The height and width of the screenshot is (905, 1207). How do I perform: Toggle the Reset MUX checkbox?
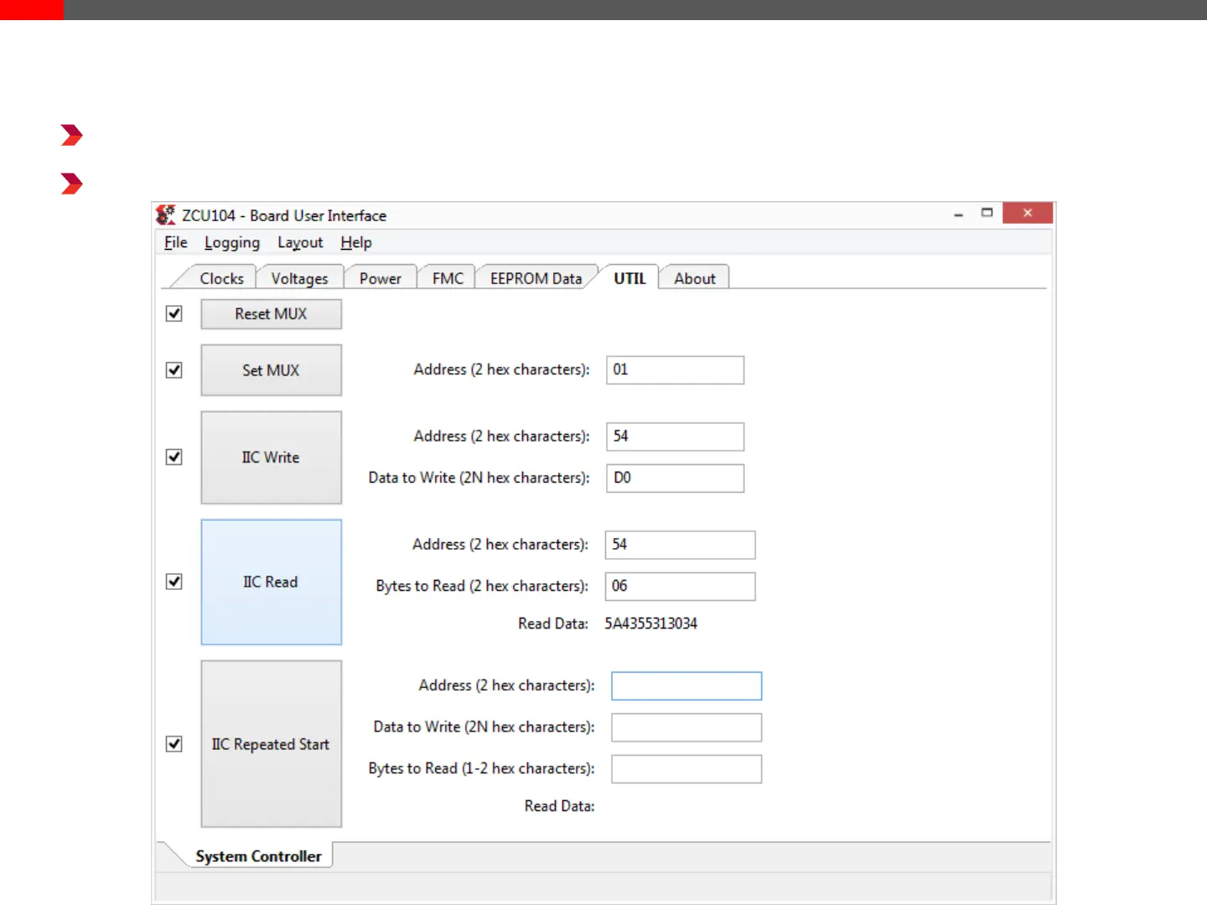(x=174, y=313)
